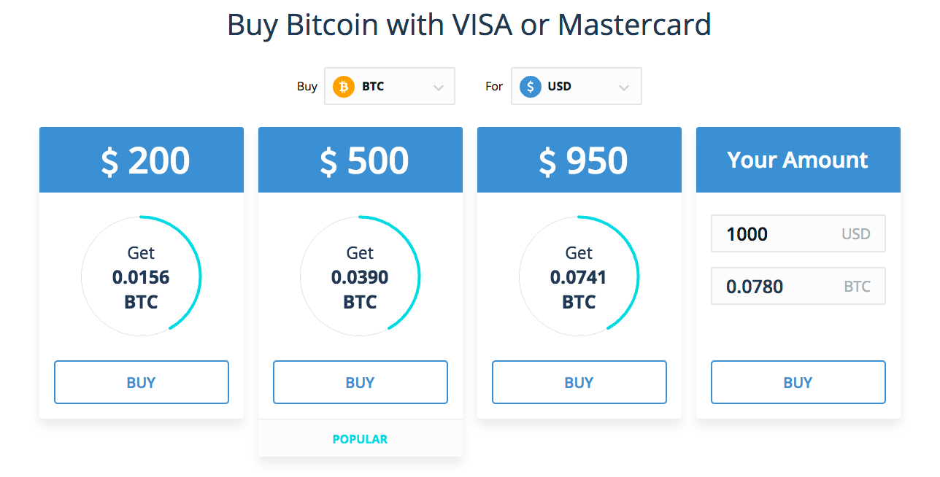Click the 0.0741 BTC progress circle
Image resolution: width=940 pixels, height=477 pixels.
point(579,277)
